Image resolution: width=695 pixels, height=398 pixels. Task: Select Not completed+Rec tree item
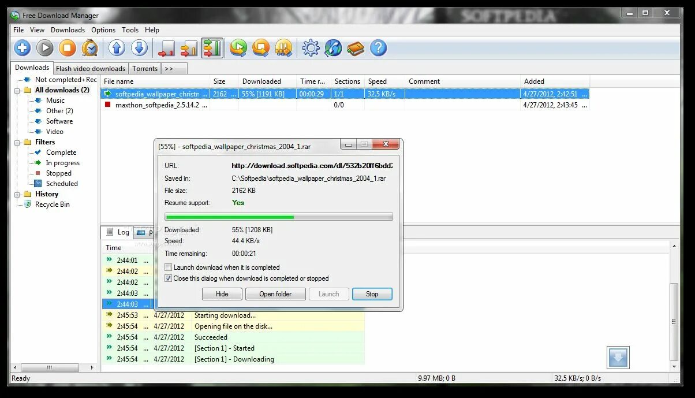[65, 80]
